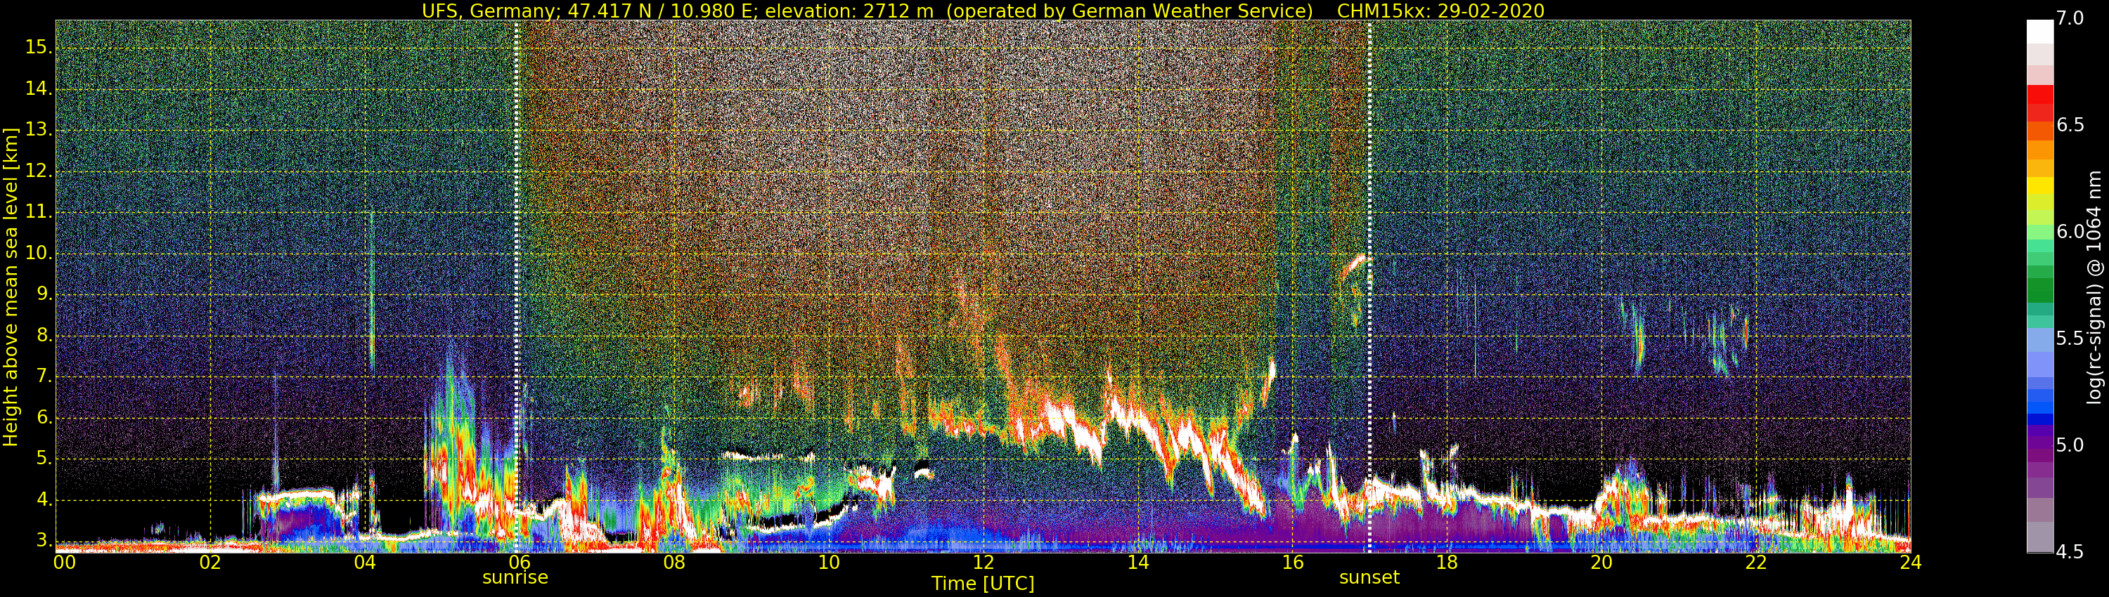Click the plot title text 'UFS, Germany'
This screenshot has height=597, width=2109.
(x=487, y=11)
